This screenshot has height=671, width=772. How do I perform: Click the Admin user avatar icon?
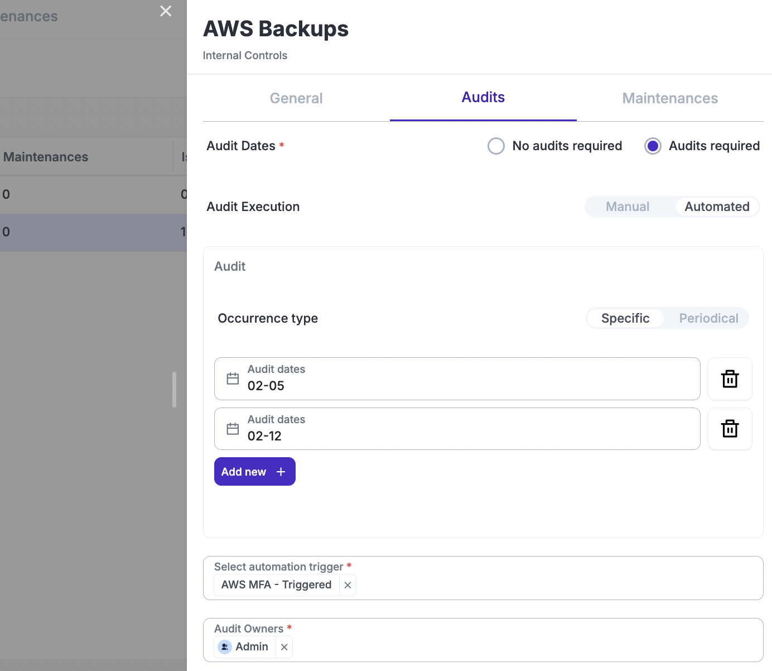[225, 647]
